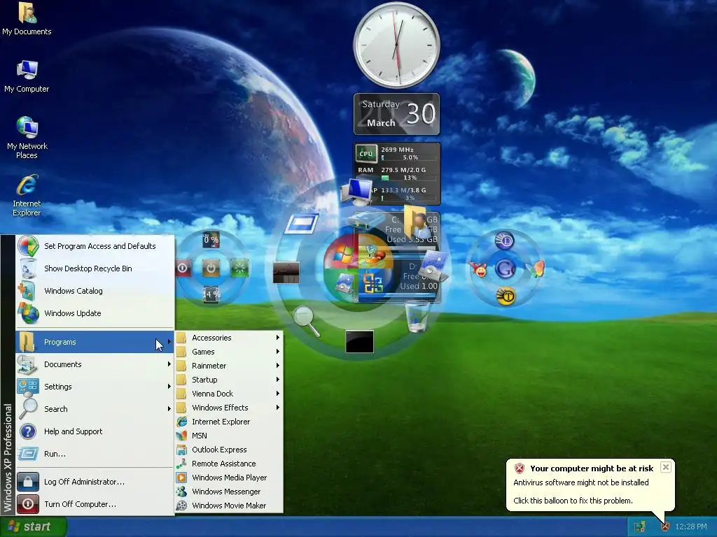
Task: Click the red smiley icon in right orb
Action: pos(478,269)
